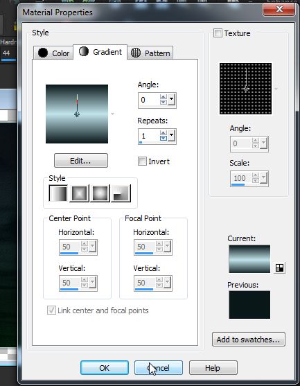Tick the Invert checkbox

click(142, 161)
